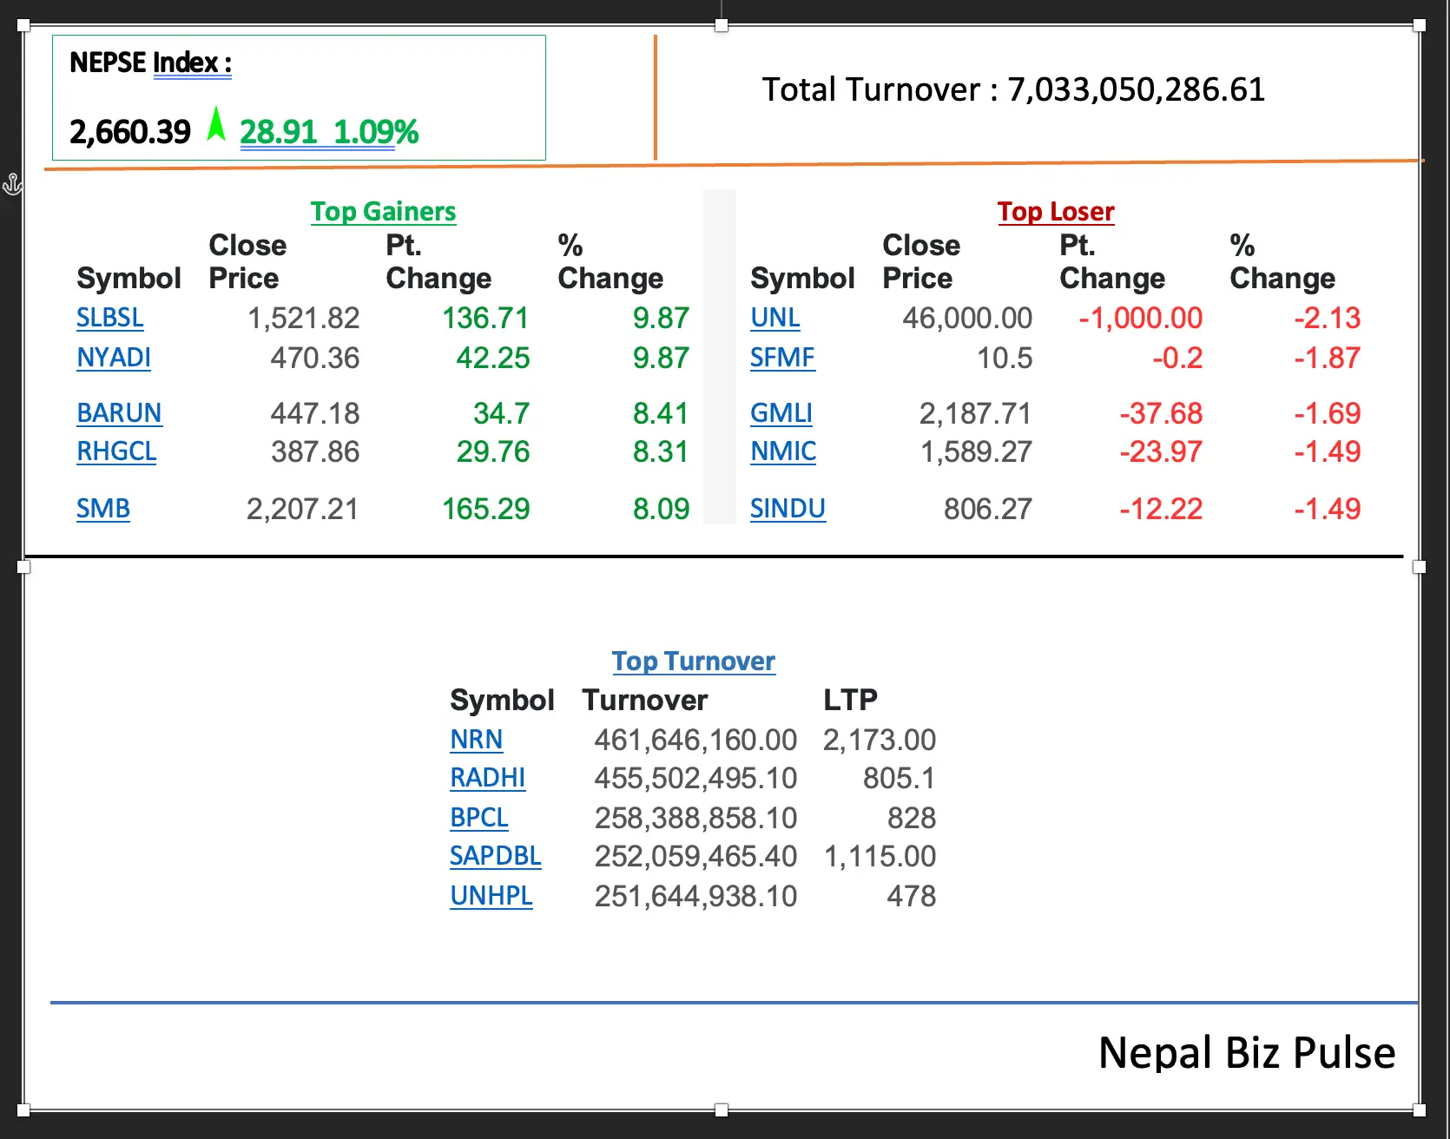Select the GMLI loser link
Screen dimensions: 1450x1139
pos(781,413)
